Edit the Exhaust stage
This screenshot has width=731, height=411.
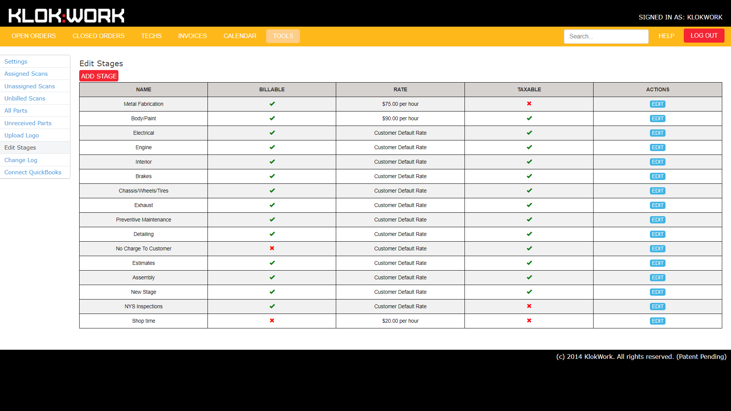[658, 205]
